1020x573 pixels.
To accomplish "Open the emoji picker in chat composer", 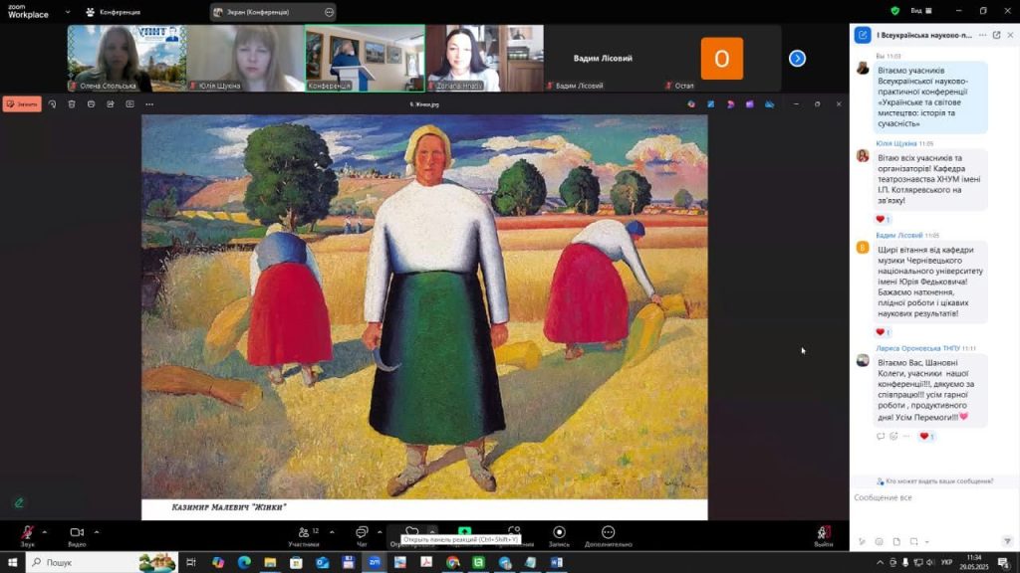I will tap(879, 542).
